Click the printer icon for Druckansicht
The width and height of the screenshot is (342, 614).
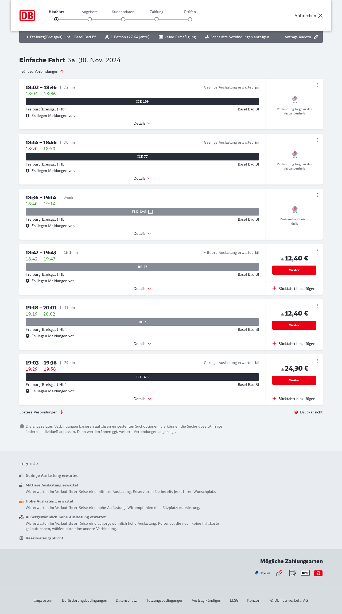(x=296, y=412)
